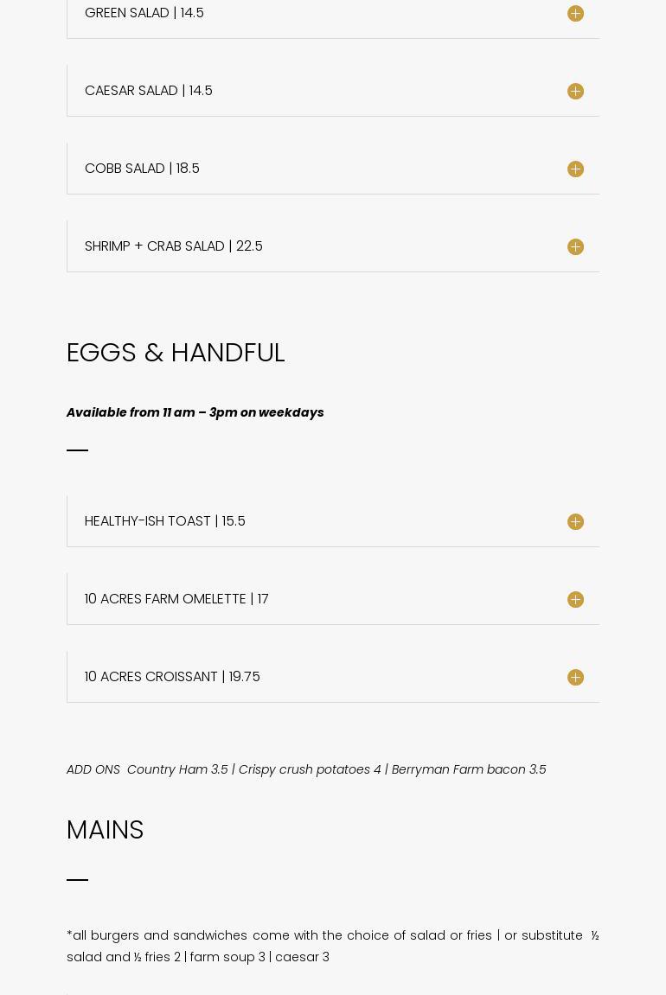Click the gold plus icon for Cobb Salad

(x=575, y=169)
